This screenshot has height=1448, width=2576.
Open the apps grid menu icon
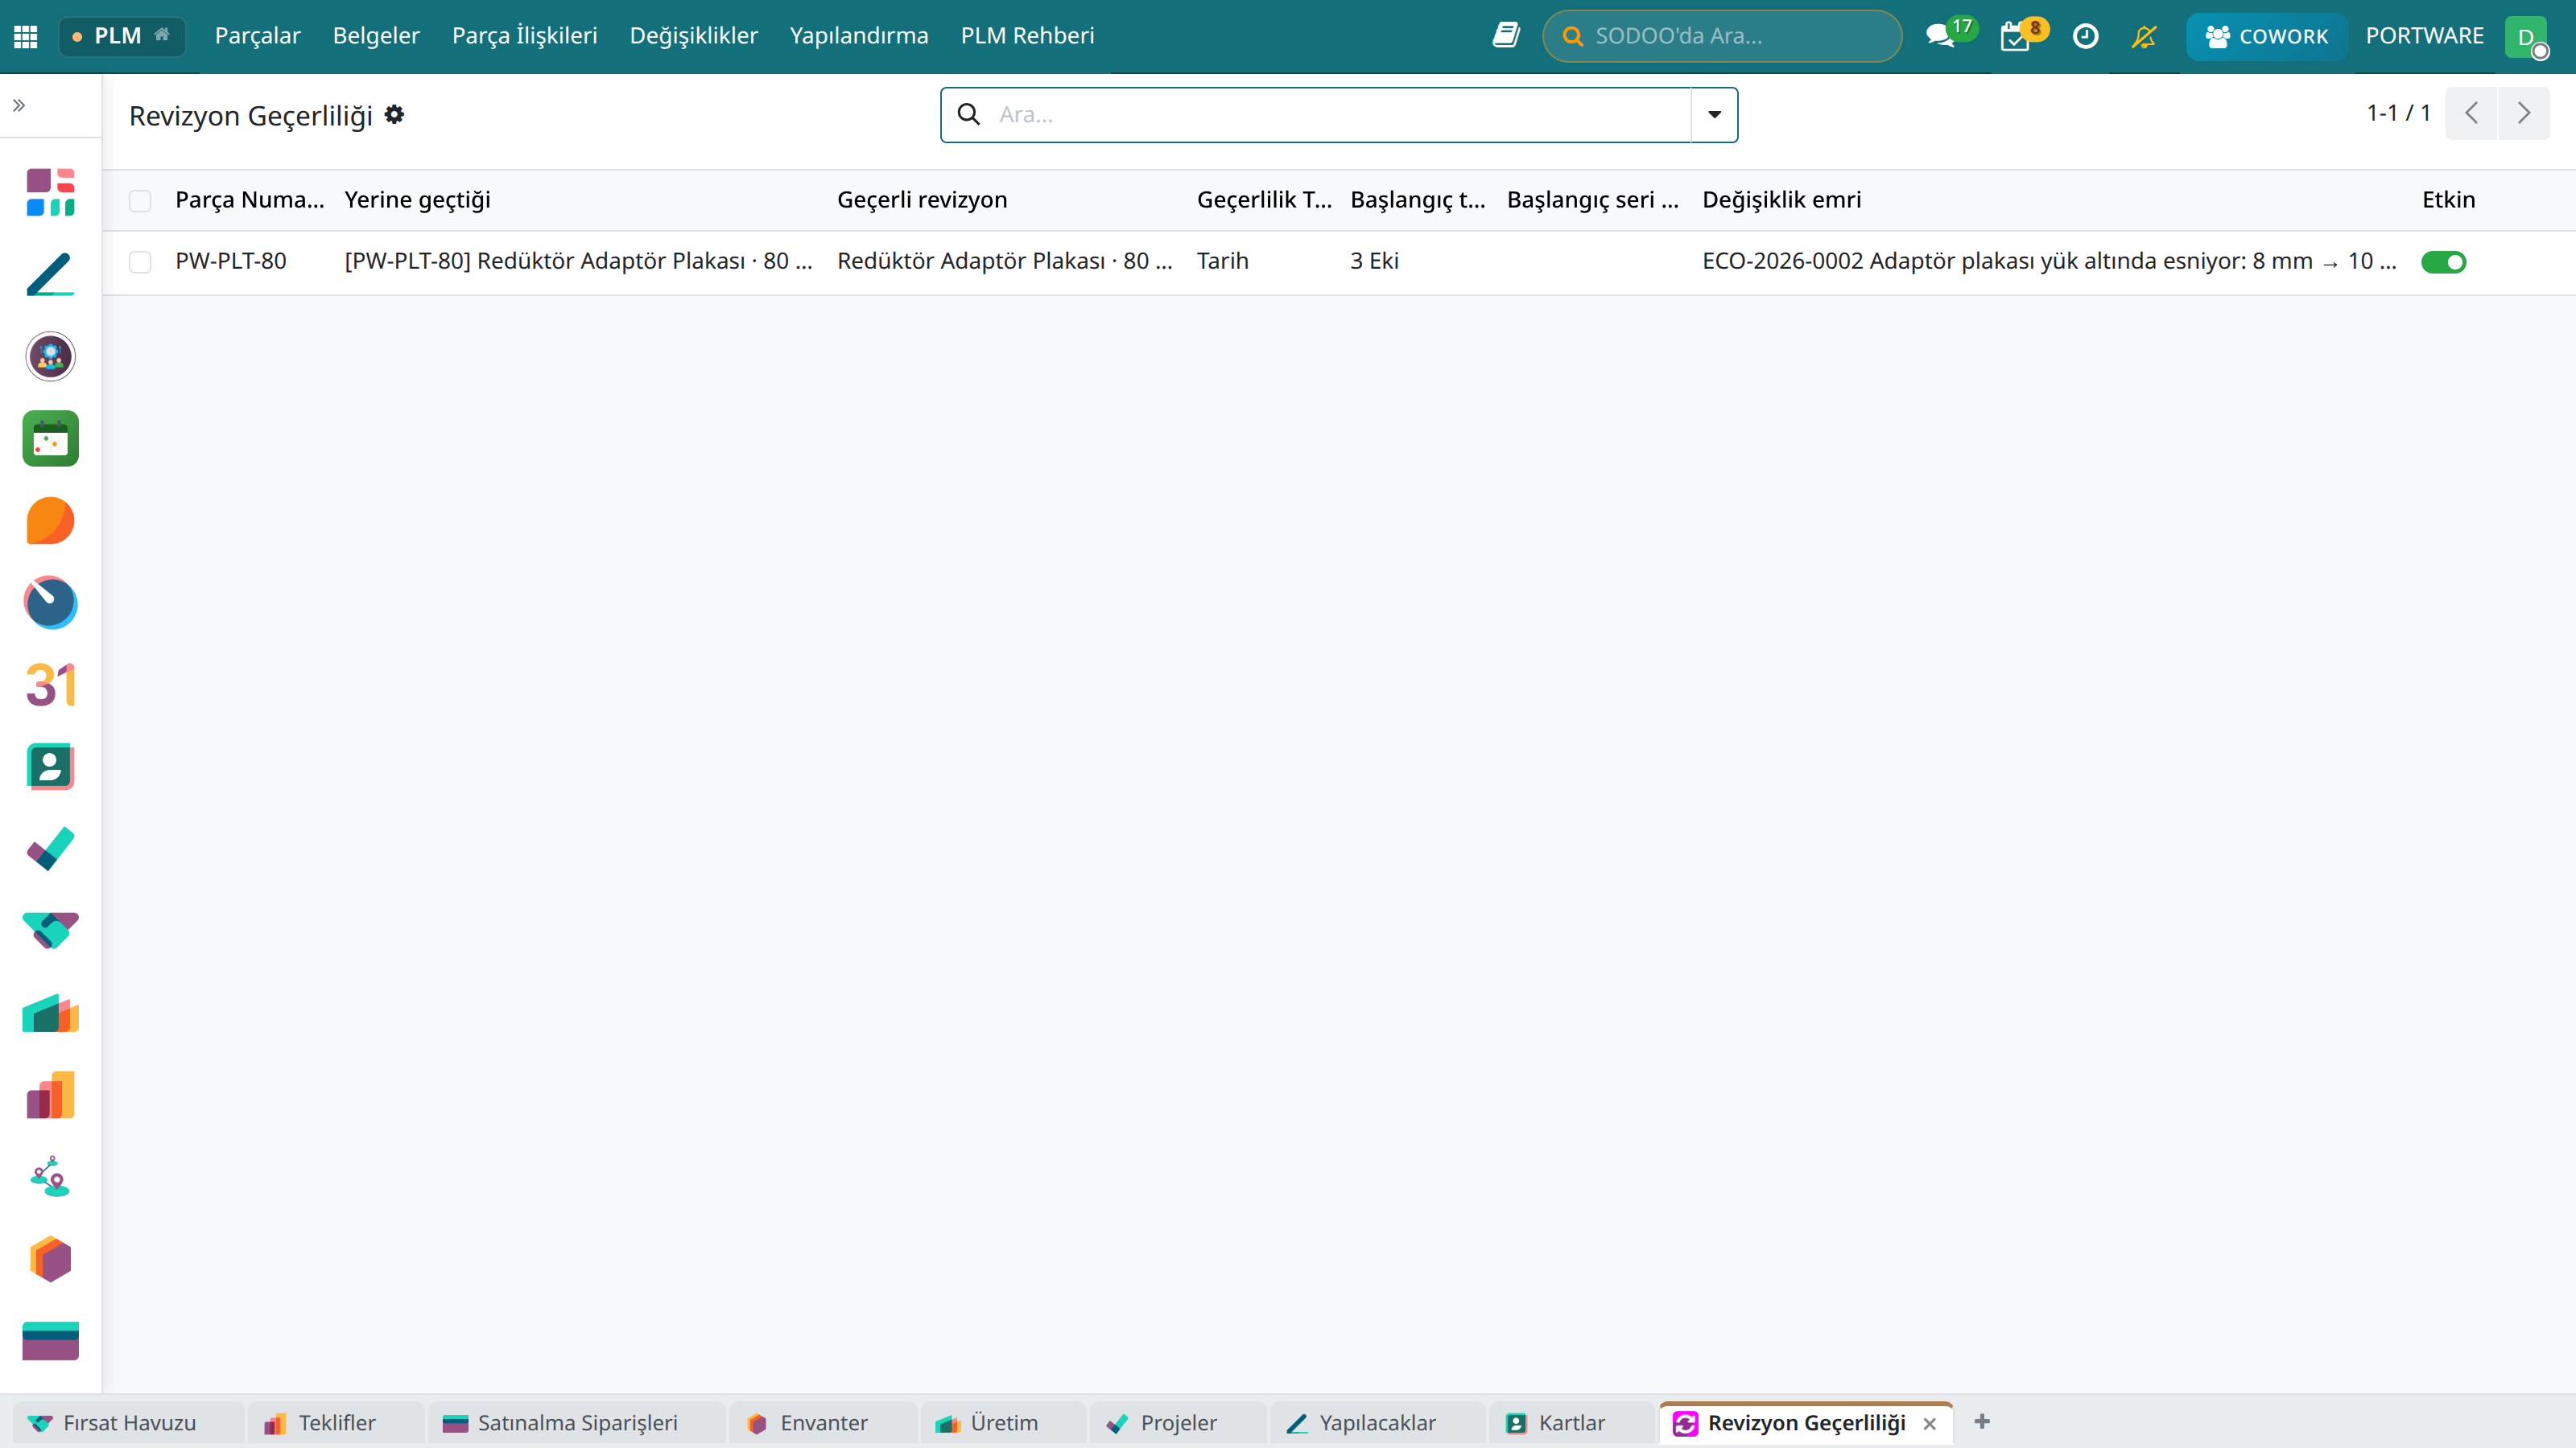(26, 36)
